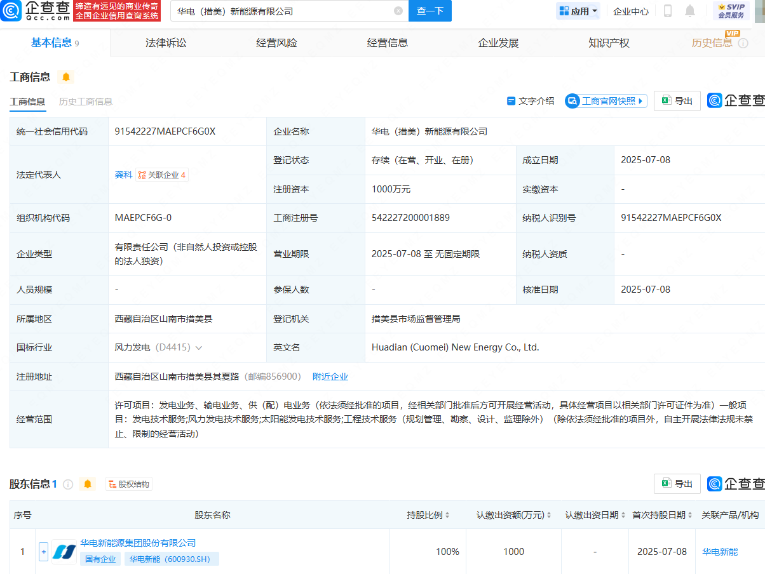The width and height of the screenshot is (765, 574).
Task: Open legal representative 龚科 link
Action: (123, 175)
